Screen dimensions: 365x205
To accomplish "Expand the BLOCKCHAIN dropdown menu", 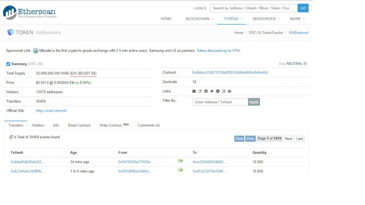I will [x=199, y=19].
